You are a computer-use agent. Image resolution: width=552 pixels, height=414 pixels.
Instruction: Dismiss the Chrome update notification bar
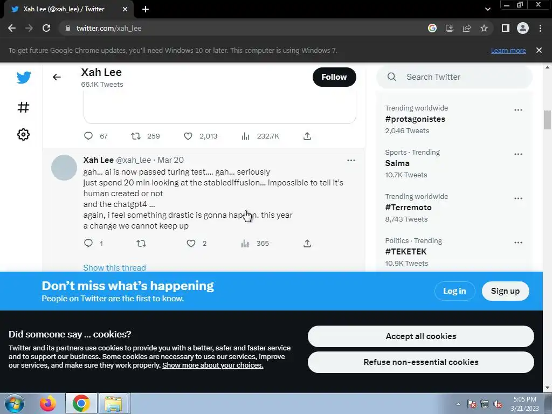pyautogui.click(x=539, y=50)
